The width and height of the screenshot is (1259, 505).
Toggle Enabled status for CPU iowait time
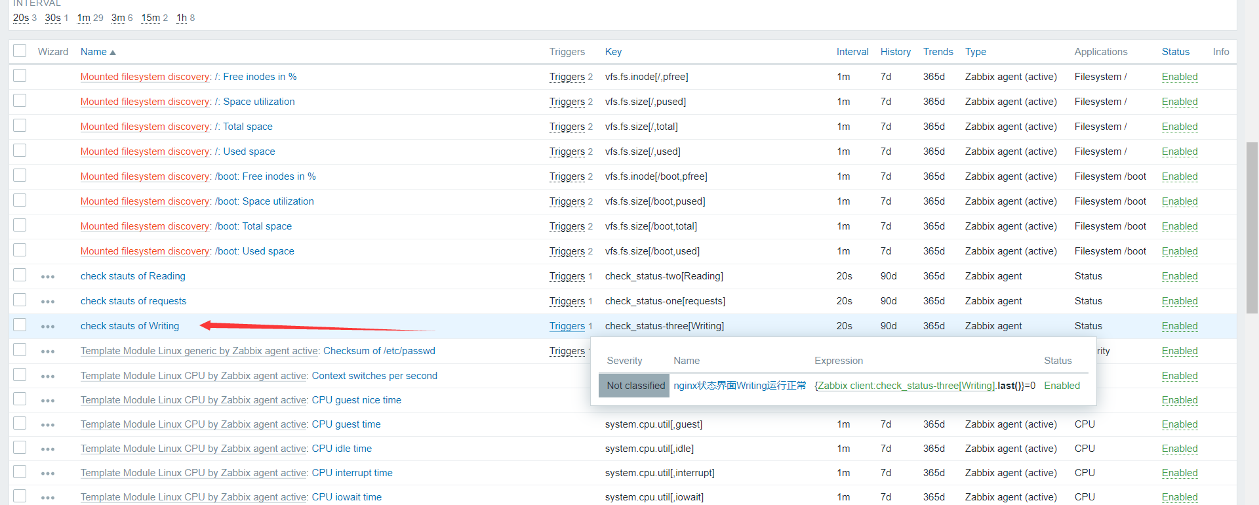(x=1180, y=497)
